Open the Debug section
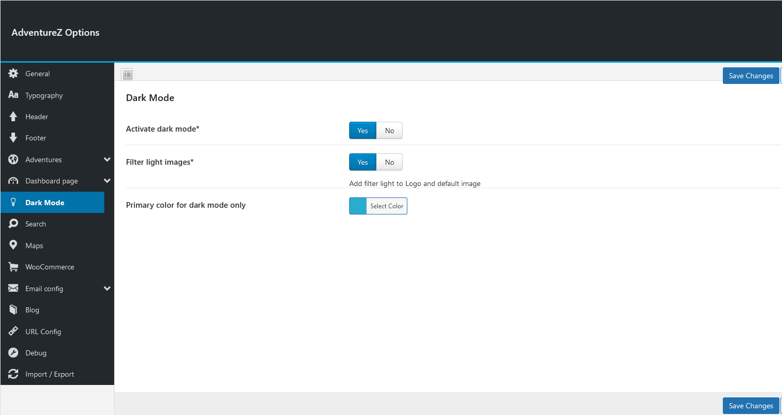Screen dimensions: 782x415 (57, 353)
